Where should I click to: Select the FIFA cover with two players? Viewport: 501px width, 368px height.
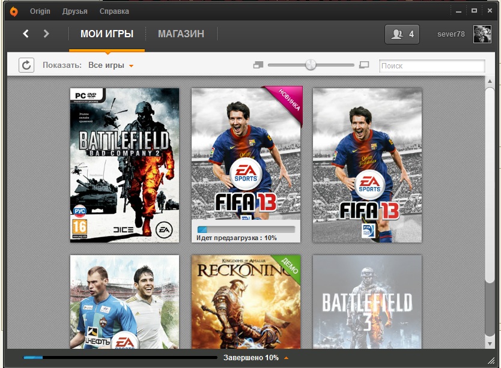tap(124, 302)
